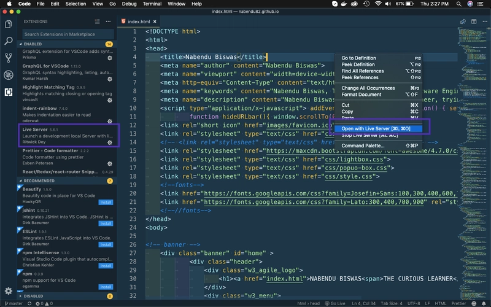Select Copy in context menu
The image size is (491, 307).
pyautogui.click(x=378, y=112)
